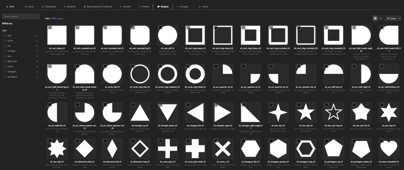The width and height of the screenshot is (404, 170).
Task: Enable the cross type filter
Action: 5,66
